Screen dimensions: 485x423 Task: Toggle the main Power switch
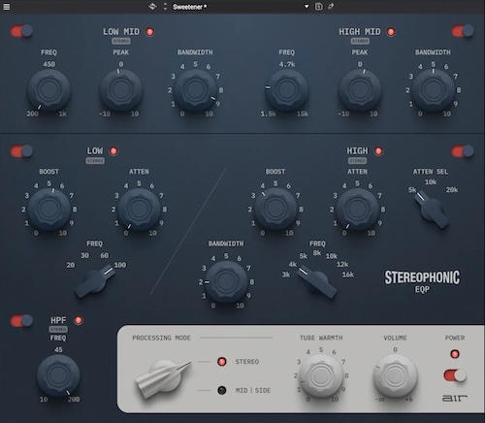tap(455, 375)
